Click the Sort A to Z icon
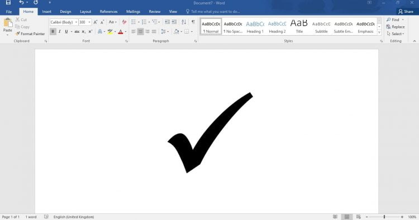The image size is (419, 220). (x=184, y=22)
